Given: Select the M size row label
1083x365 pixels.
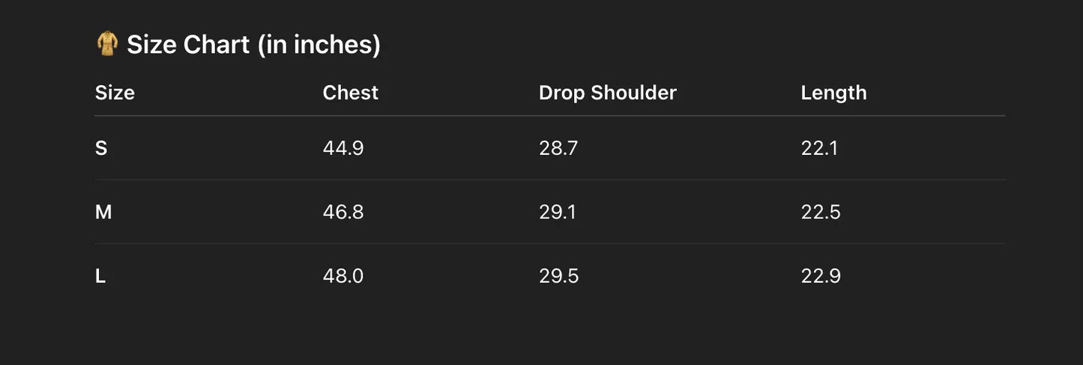Looking at the screenshot, I should pos(103,212).
